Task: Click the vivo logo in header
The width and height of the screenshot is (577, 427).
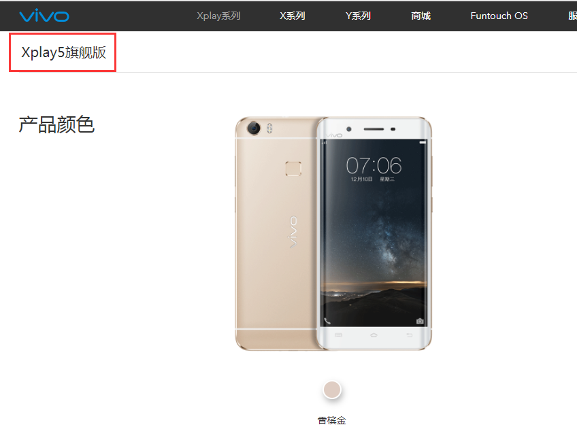Action: (44, 16)
